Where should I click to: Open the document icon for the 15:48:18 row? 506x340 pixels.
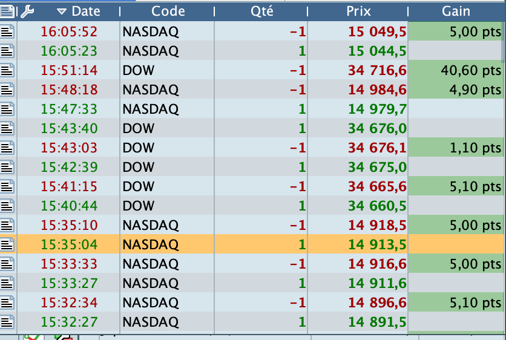7,90
